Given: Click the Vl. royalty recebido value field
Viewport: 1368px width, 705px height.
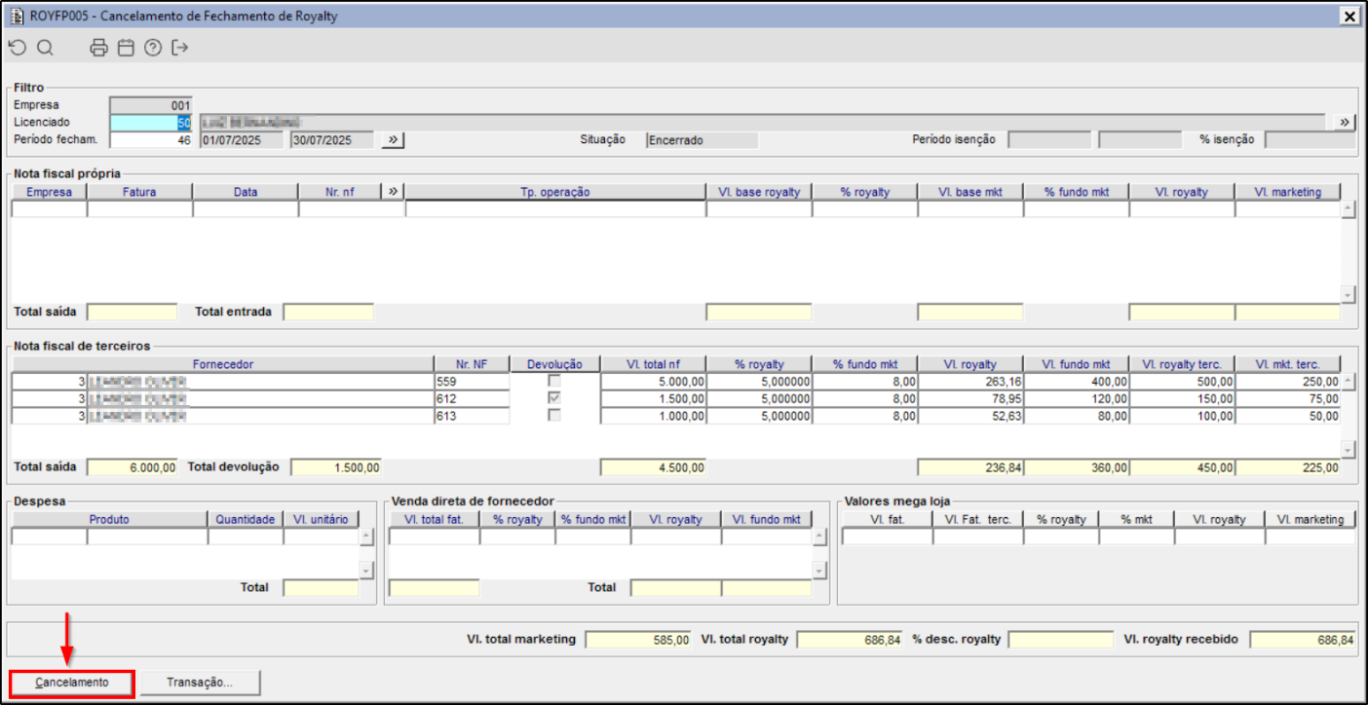Looking at the screenshot, I should [x=1303, y=640].
